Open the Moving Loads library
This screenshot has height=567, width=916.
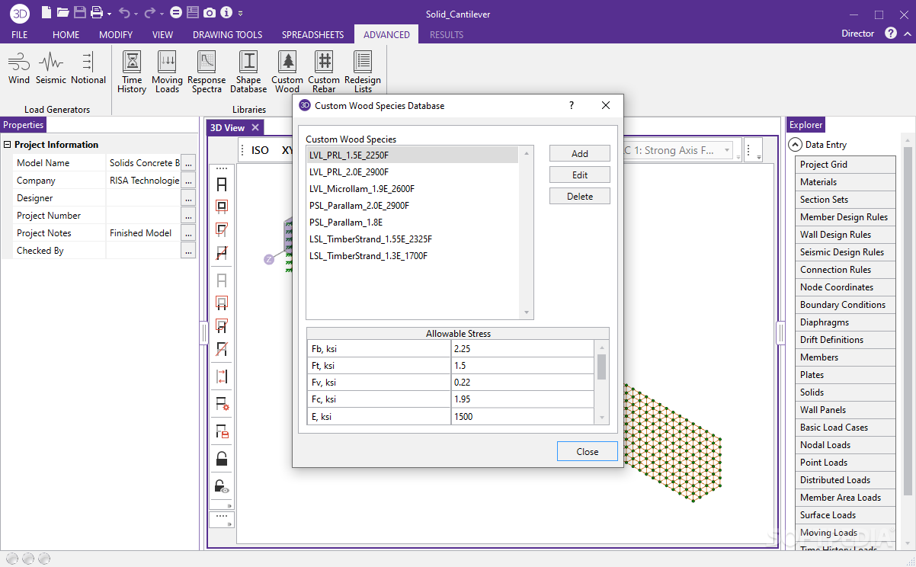[x=167, y=72]
